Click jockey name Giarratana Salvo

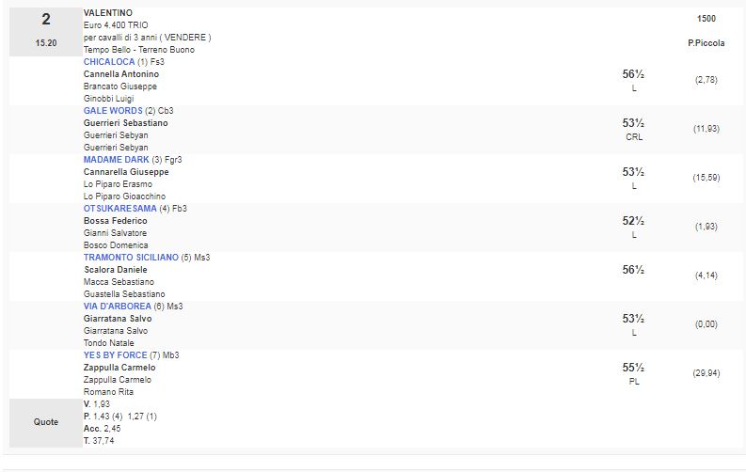(118, 319)
